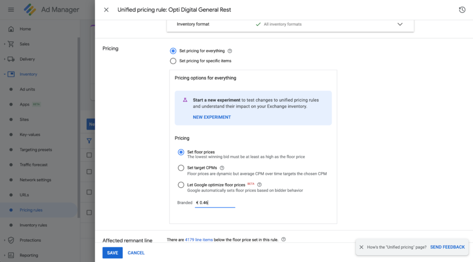Click the Home icon in sidebar
473x262 pixels.
click(11, 29)
